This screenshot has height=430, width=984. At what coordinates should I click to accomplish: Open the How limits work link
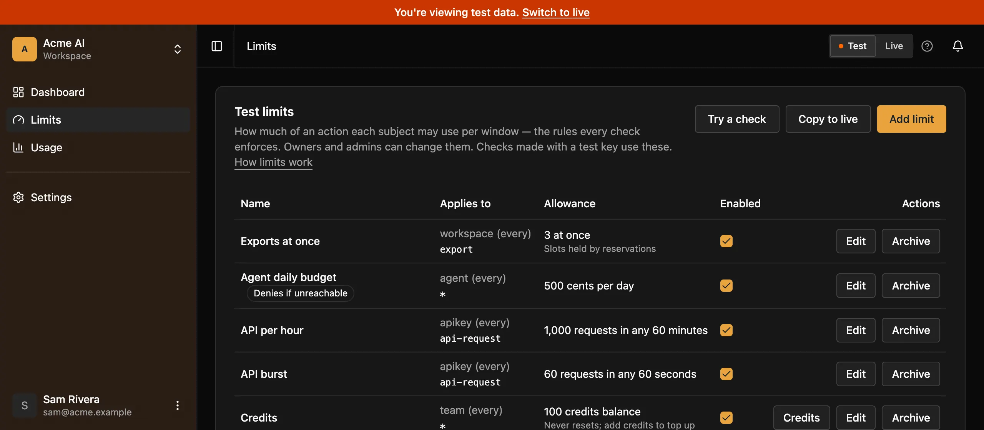[273, 162]
